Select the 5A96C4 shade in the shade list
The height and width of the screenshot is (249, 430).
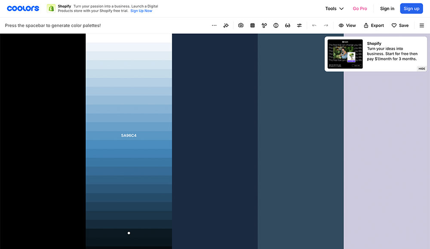[x=129, y=136]
